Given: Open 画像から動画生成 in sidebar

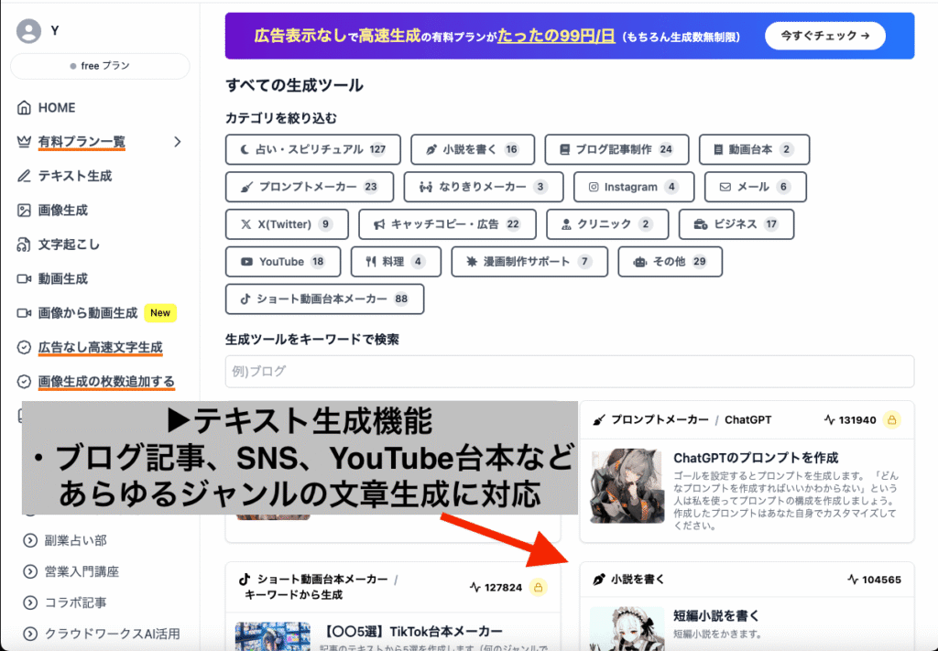Looking at the screenshot, I should [x=88, y=312].
